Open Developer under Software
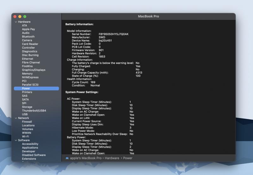The height and width of the screenshot is (175, 253). [x=28, y=151]
